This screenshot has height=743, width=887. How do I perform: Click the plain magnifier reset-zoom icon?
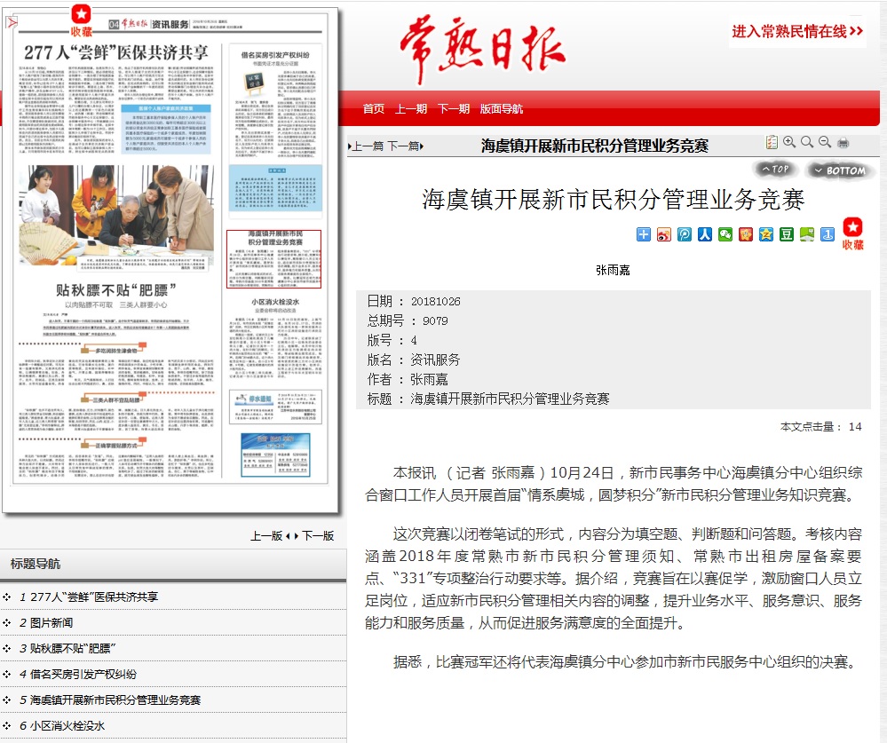click(807, 142)
